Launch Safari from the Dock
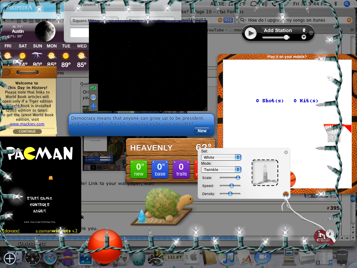357x268 pixels. tap(50, 258)
